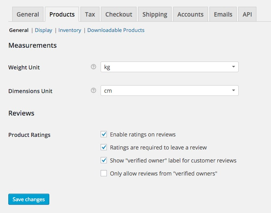Uncheck "Ratings are required to leave a review"
Image resolution: width=271 pixels, height=213 pixels.
click(104, 148)
